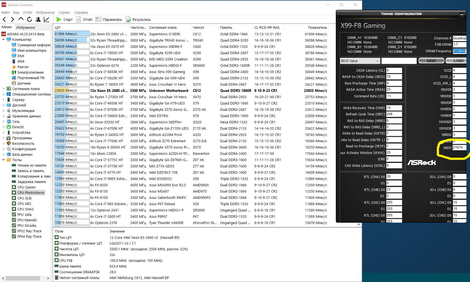Expand the Мультимедиа tree node
The height and width of the screenshot is (282, 470).
3,111
